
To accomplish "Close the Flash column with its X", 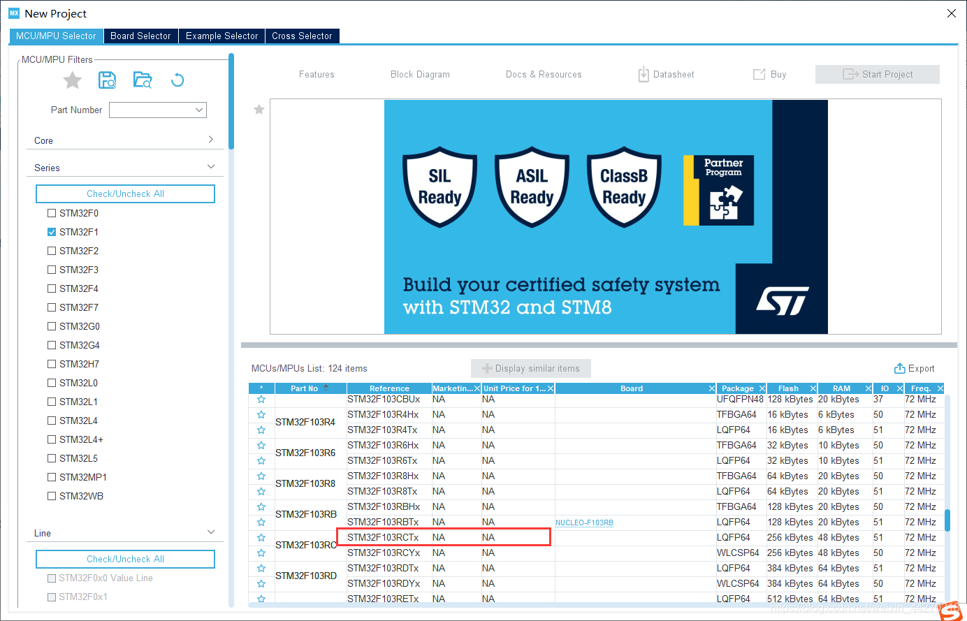I will (813, 388).
